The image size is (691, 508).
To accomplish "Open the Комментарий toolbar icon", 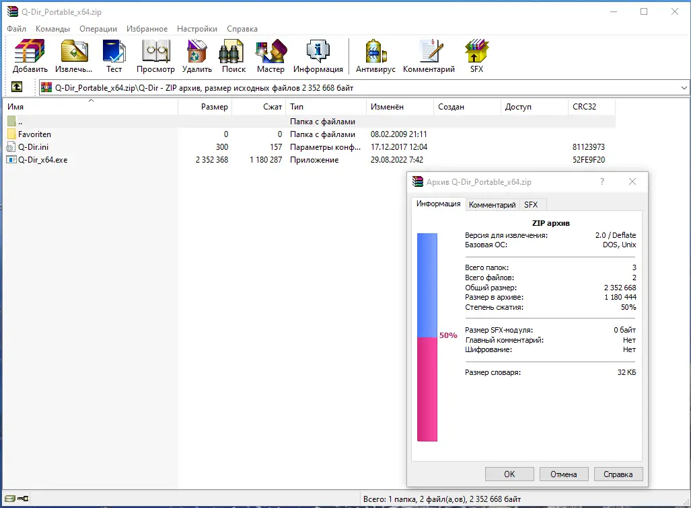I will coord(429,56).
